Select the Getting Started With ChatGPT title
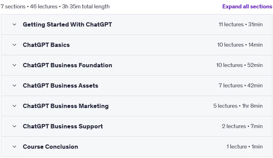This screenshot has height=158, width=273. click(67, 24)
